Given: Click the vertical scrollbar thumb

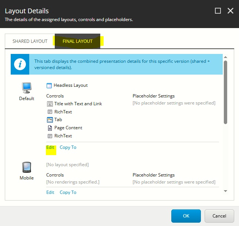Looking at the screenshot, I should coord(225,92).
